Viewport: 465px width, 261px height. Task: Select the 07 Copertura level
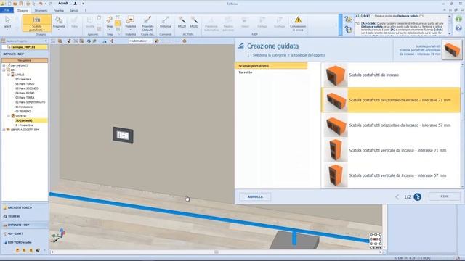[23, 79]
